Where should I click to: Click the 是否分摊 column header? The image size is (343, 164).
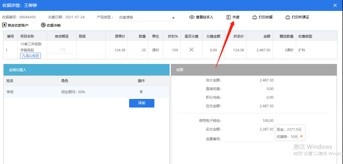[191, 36]
